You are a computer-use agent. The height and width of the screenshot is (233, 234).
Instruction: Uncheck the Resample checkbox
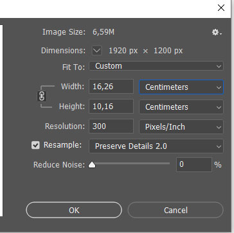[x=35, y=146]
